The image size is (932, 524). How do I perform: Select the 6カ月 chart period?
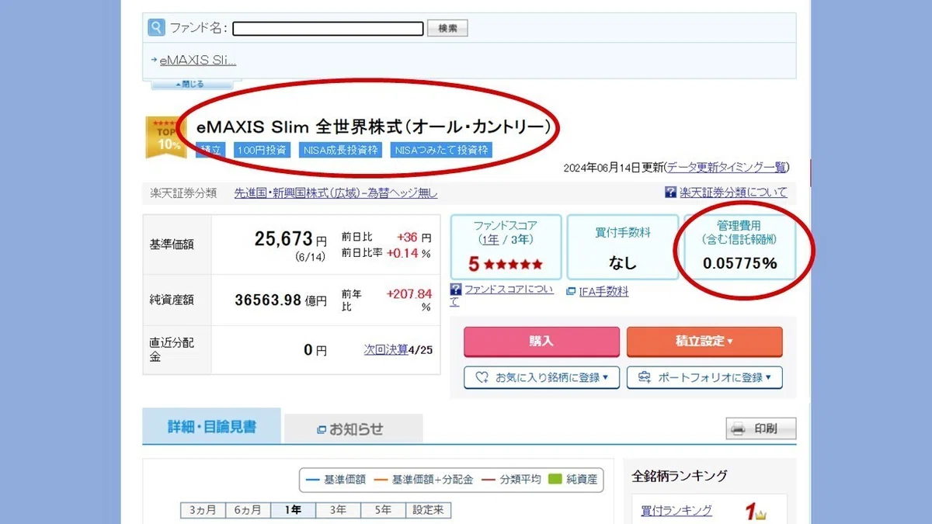248,510
